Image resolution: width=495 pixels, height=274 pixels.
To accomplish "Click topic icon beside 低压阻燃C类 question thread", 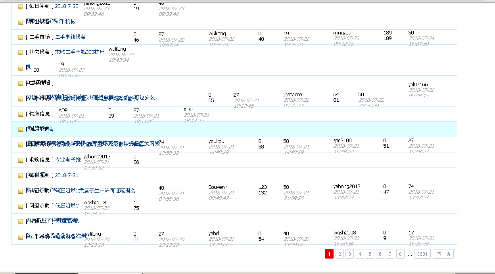I will click(x=20, y=190).
